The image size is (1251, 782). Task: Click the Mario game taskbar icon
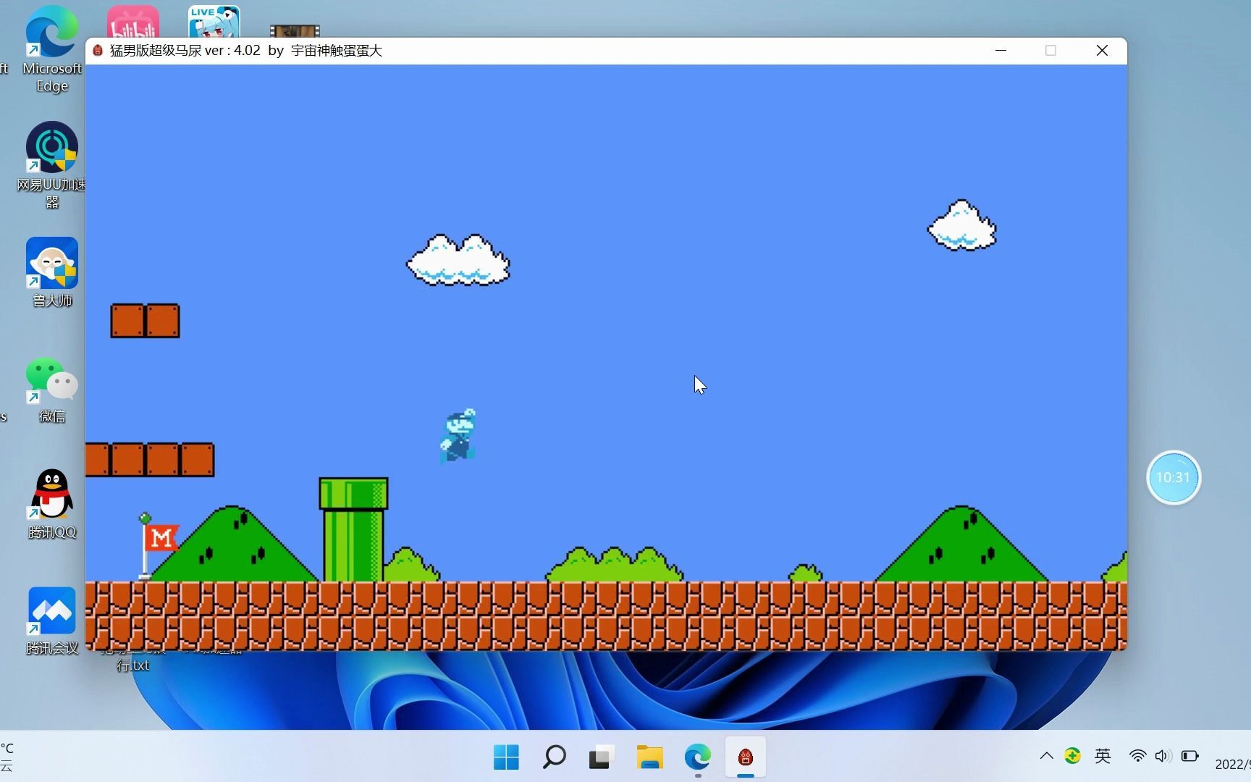(746, 757)
